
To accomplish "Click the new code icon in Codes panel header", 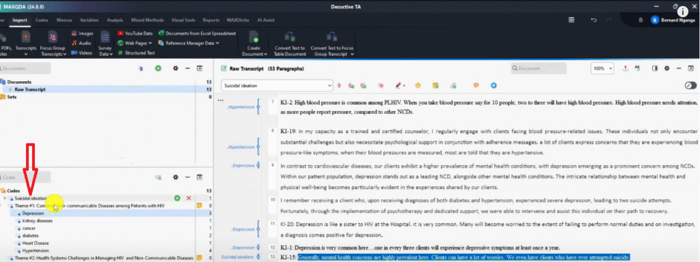I will pos(158,177).
